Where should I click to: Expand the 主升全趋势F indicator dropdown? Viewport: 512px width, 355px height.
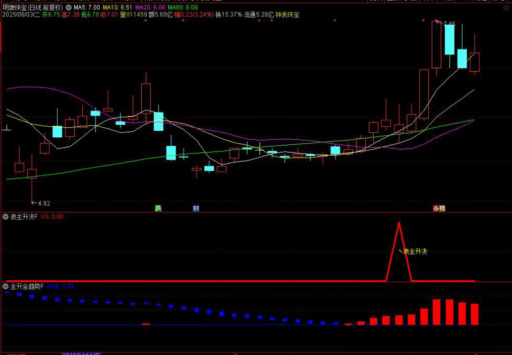click(6, 286)
